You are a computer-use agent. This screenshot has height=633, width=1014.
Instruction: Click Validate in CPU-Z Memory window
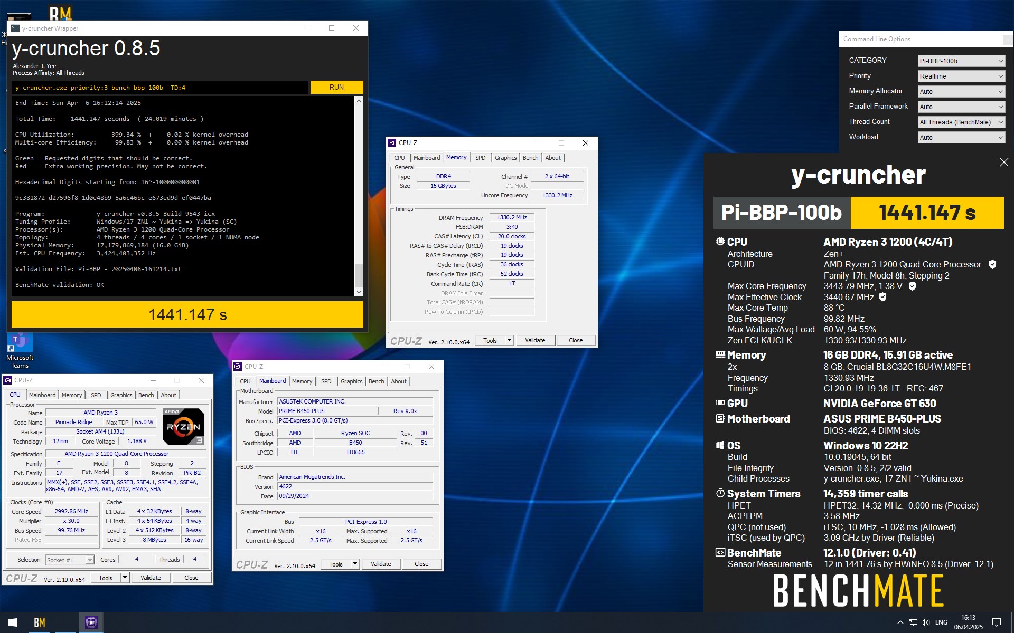click(x=535, y=340)
